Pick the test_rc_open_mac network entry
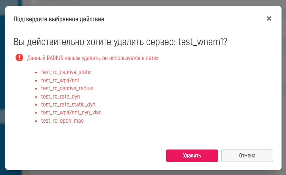The height and width of the screenshot is (175, 286). 62,121
